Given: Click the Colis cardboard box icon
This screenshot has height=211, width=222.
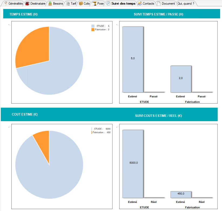Looking at the screenshot, I should pyautogui.click(x=81, y=4).
